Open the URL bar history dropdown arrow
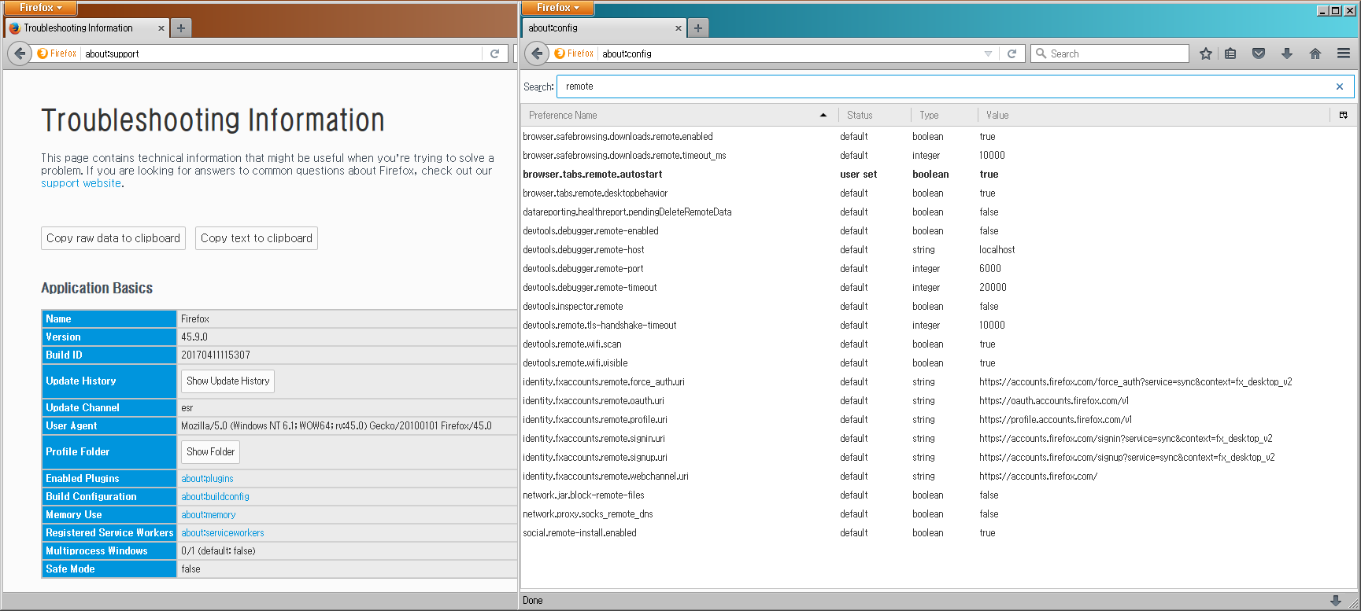 click(x=988, y=53)
